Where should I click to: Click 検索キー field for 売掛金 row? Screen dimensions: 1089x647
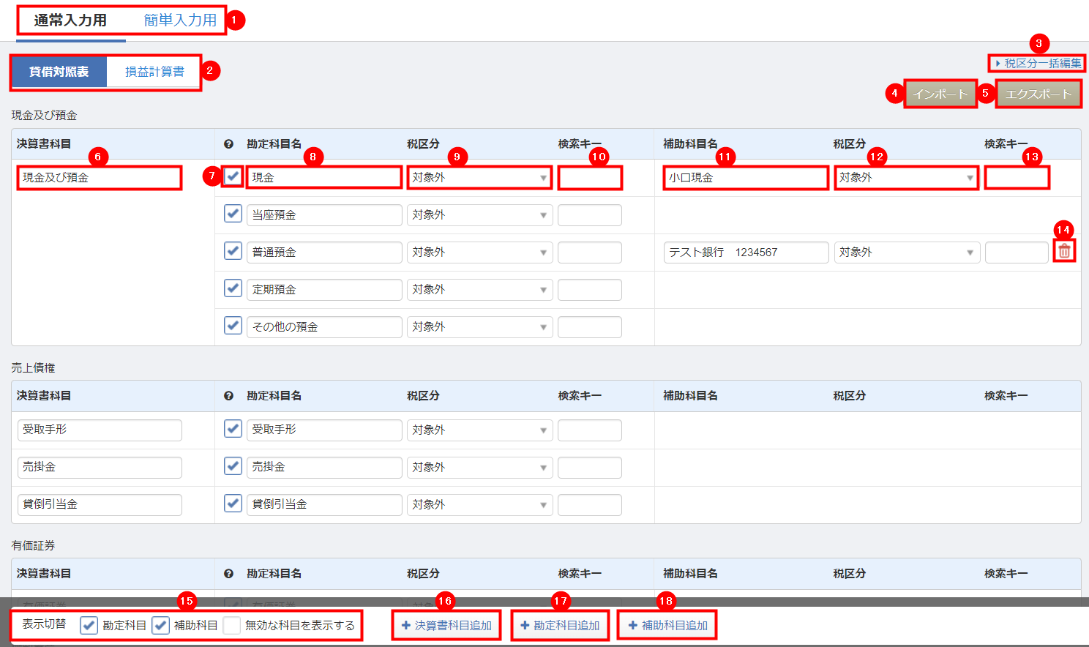pyautogui.click(x=590, y=468)
